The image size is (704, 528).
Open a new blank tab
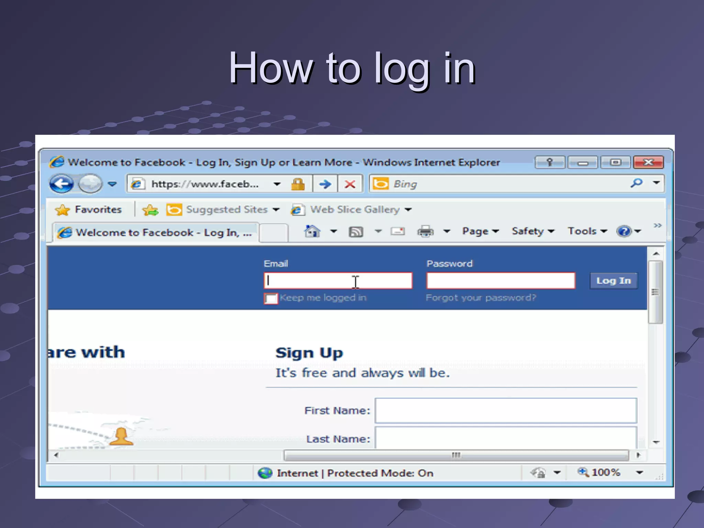pyautogui.click(x=273, y=233)
